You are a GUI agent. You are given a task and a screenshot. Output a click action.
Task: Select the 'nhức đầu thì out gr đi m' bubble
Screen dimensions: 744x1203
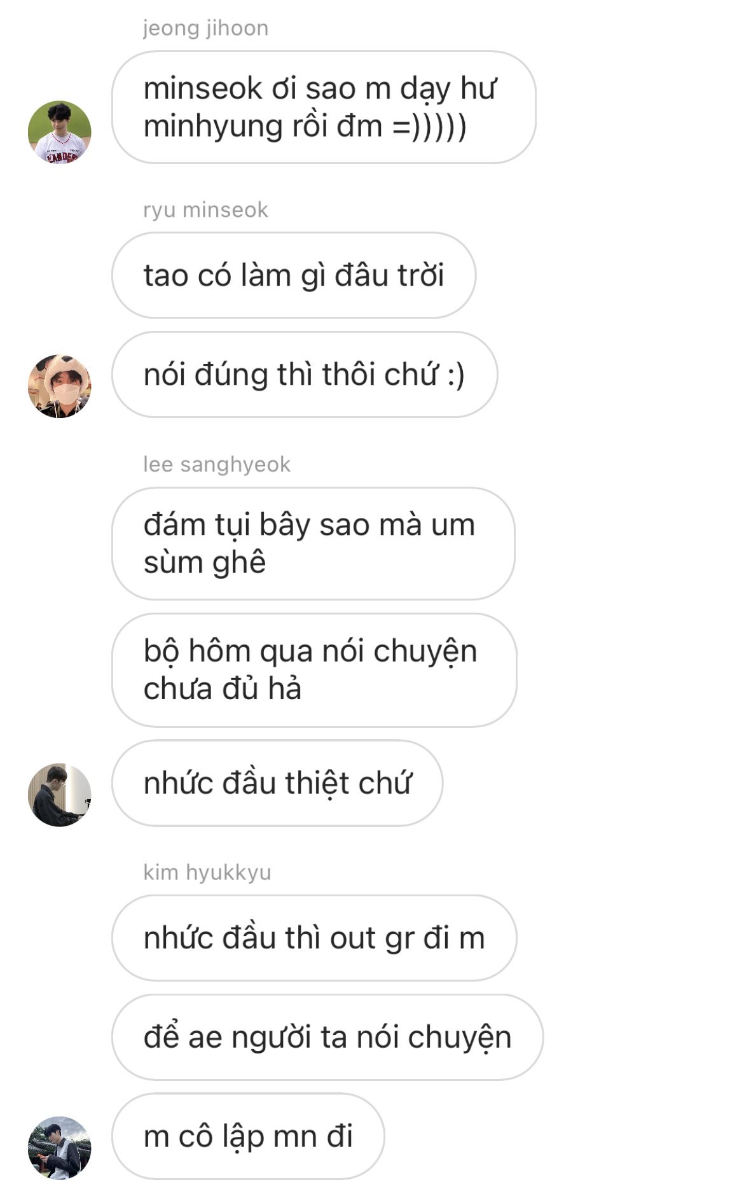314,938
